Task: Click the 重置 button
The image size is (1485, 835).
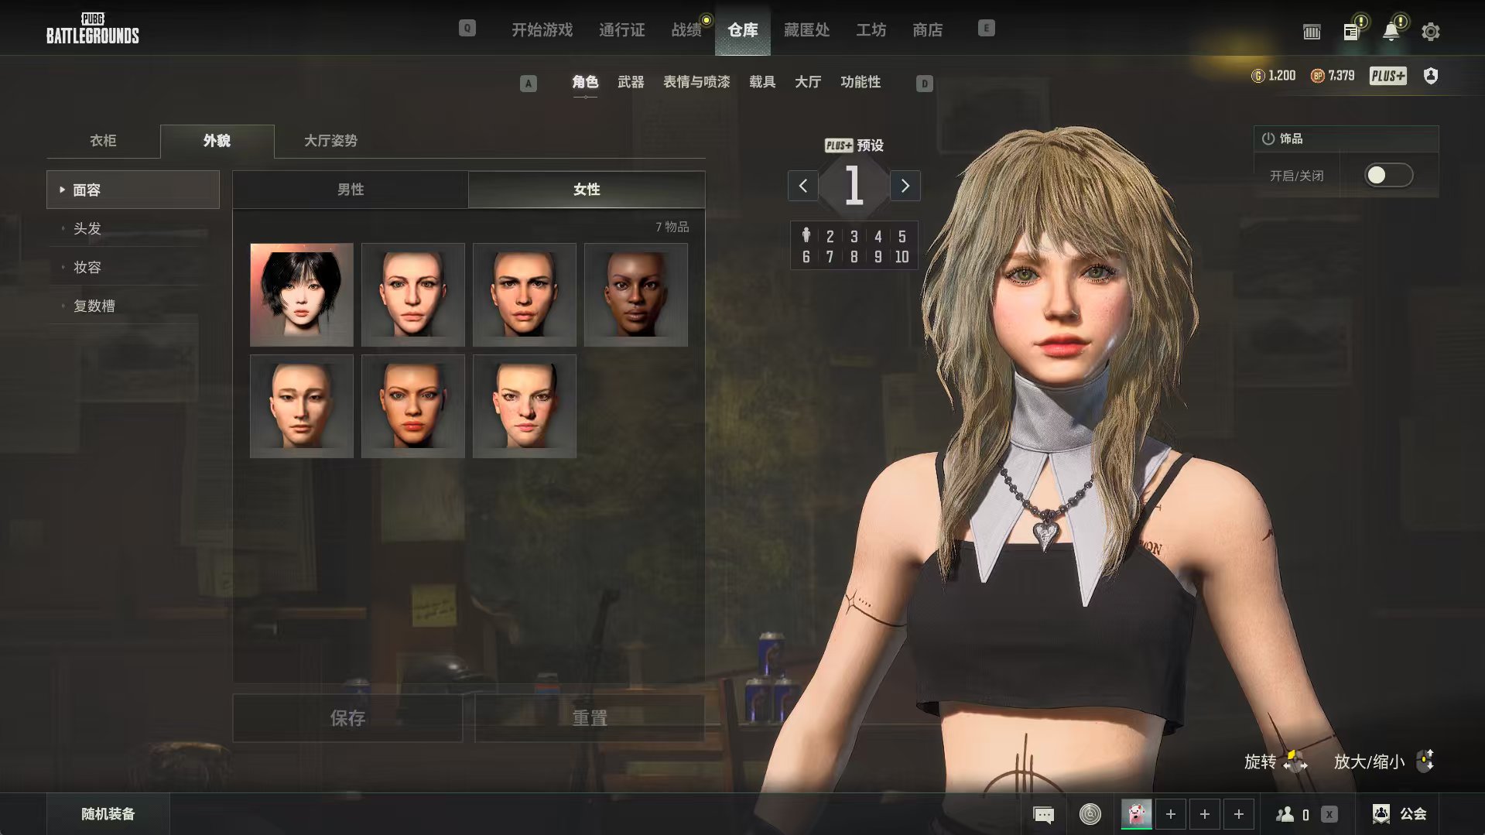Action: [x=590, y=718]
